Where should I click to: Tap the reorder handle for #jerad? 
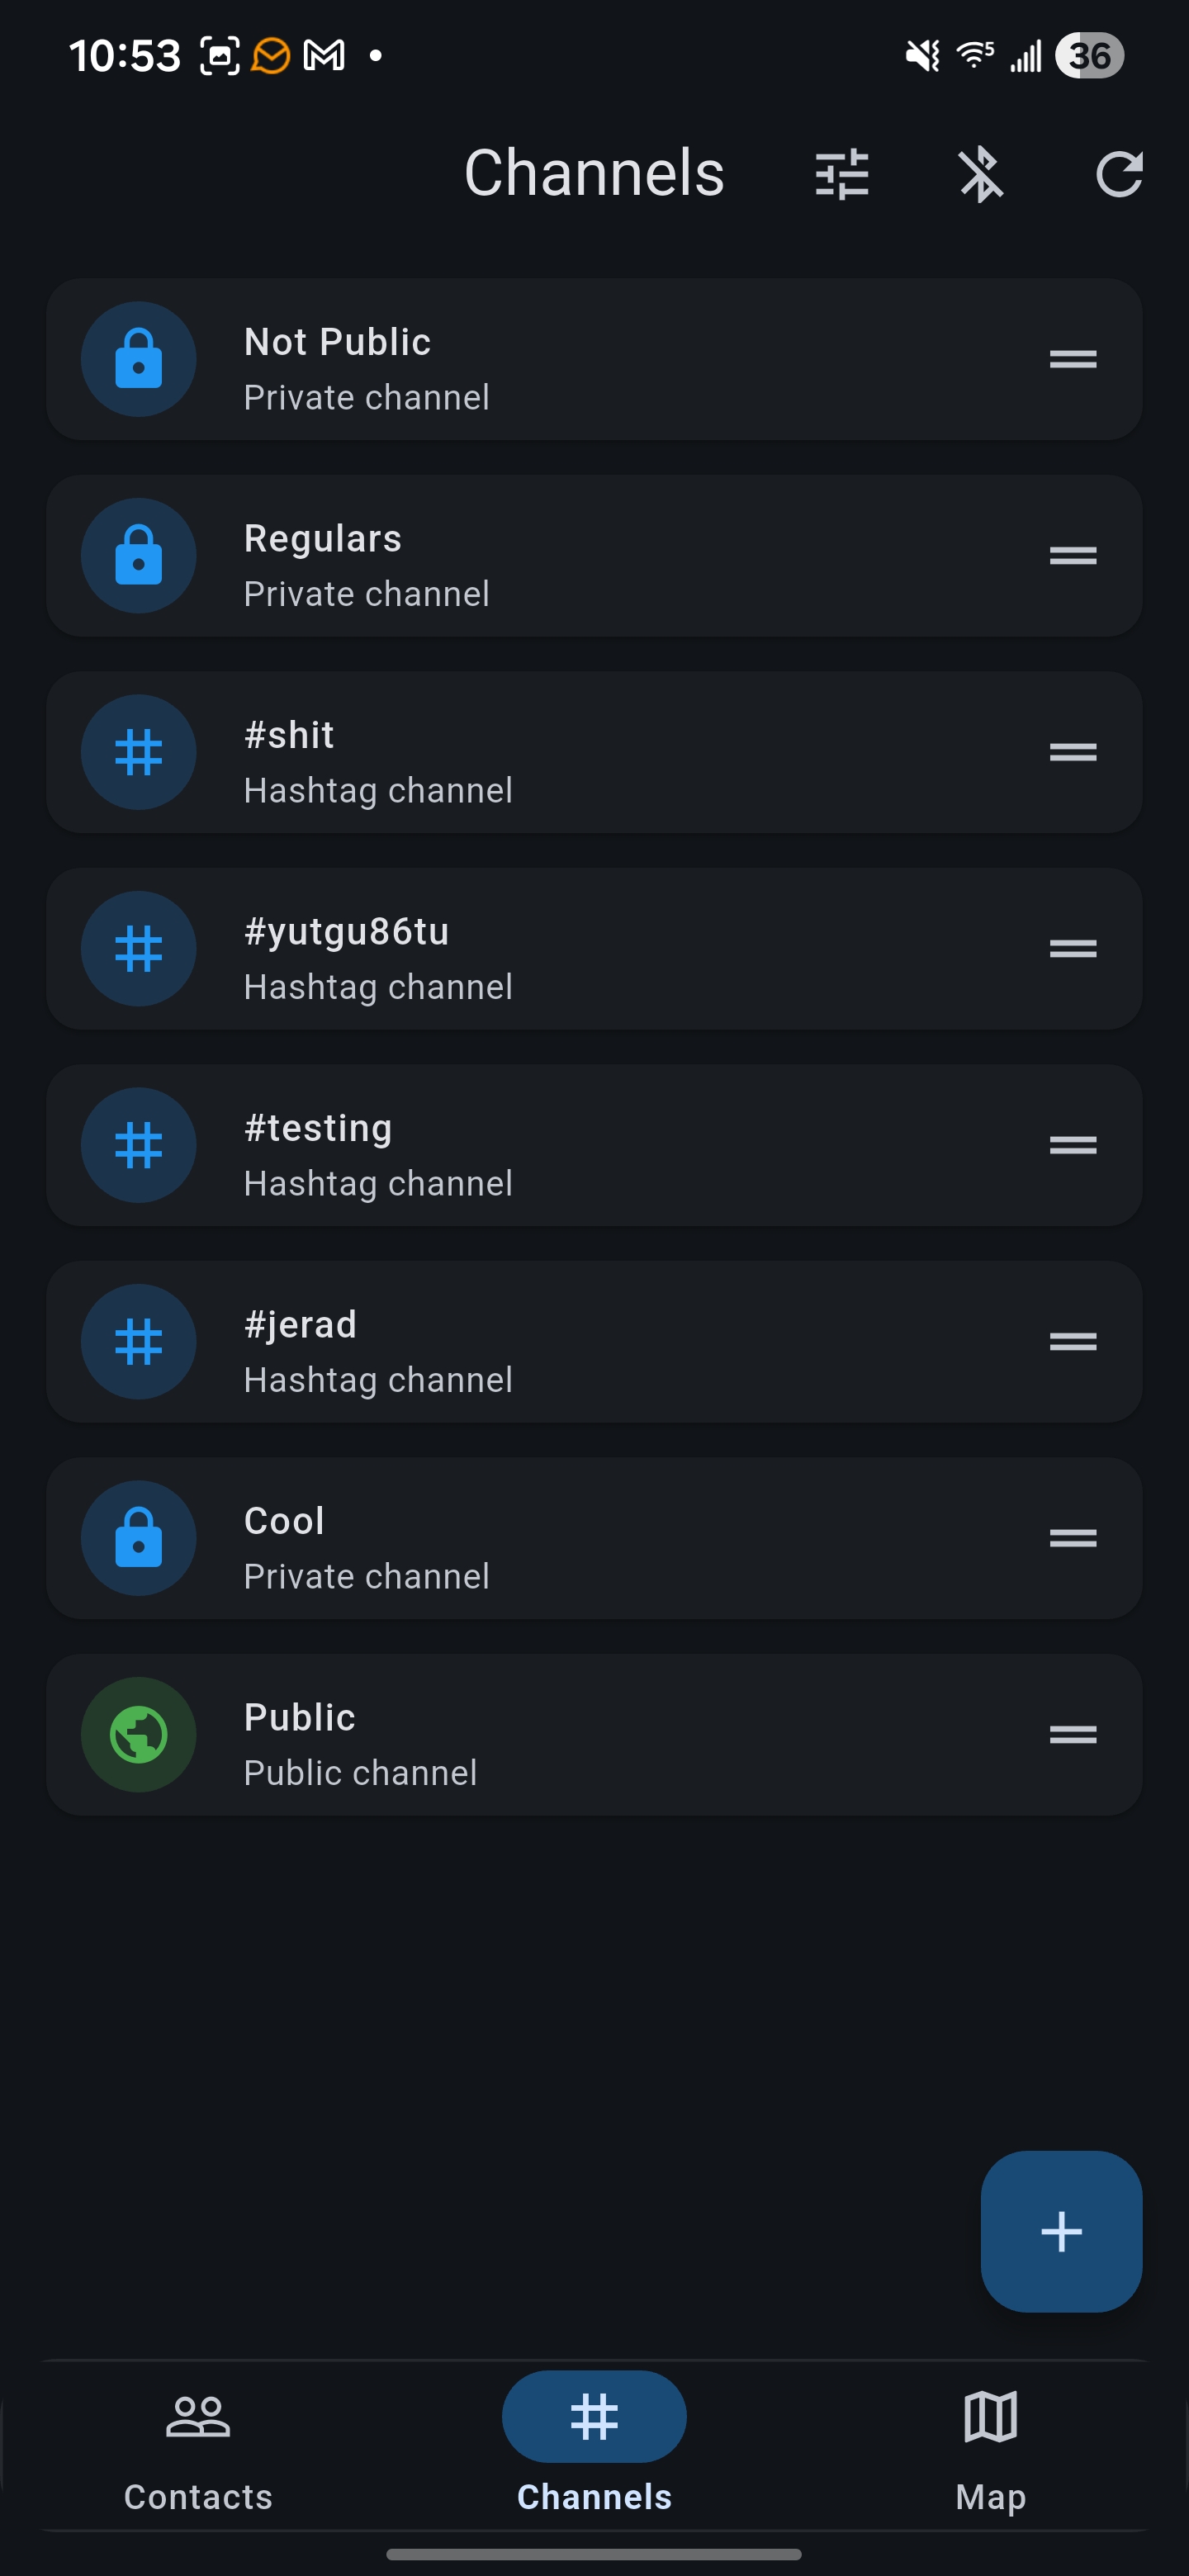(x=1073, y=1341)
